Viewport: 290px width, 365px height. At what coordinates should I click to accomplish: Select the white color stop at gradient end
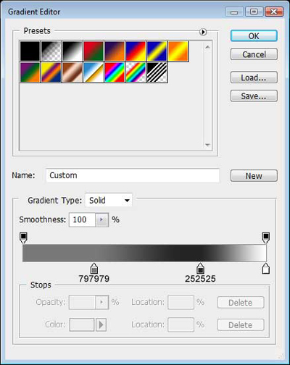[x=266, y=268]
